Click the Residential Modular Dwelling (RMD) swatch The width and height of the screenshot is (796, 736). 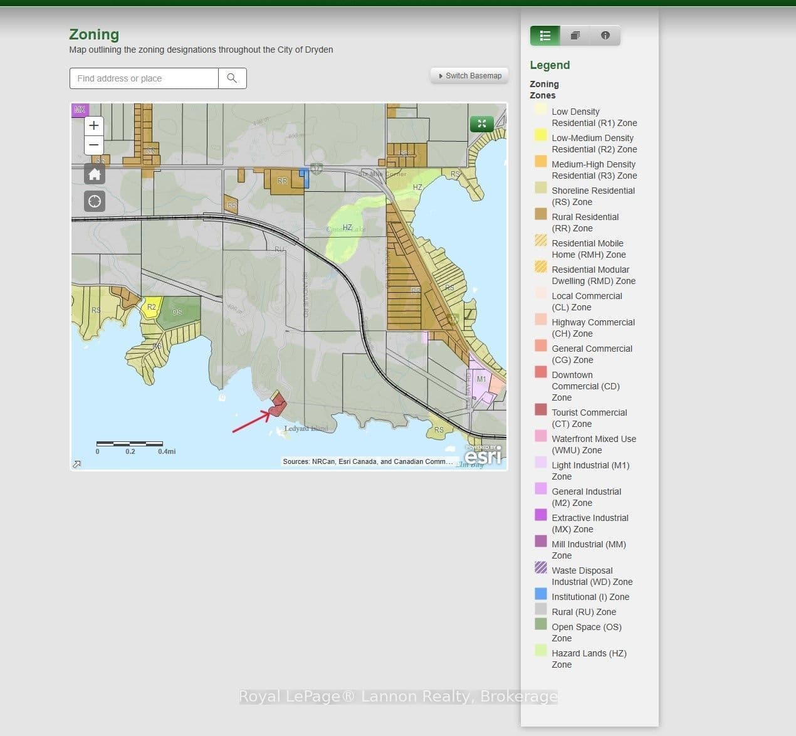point(541,266)
